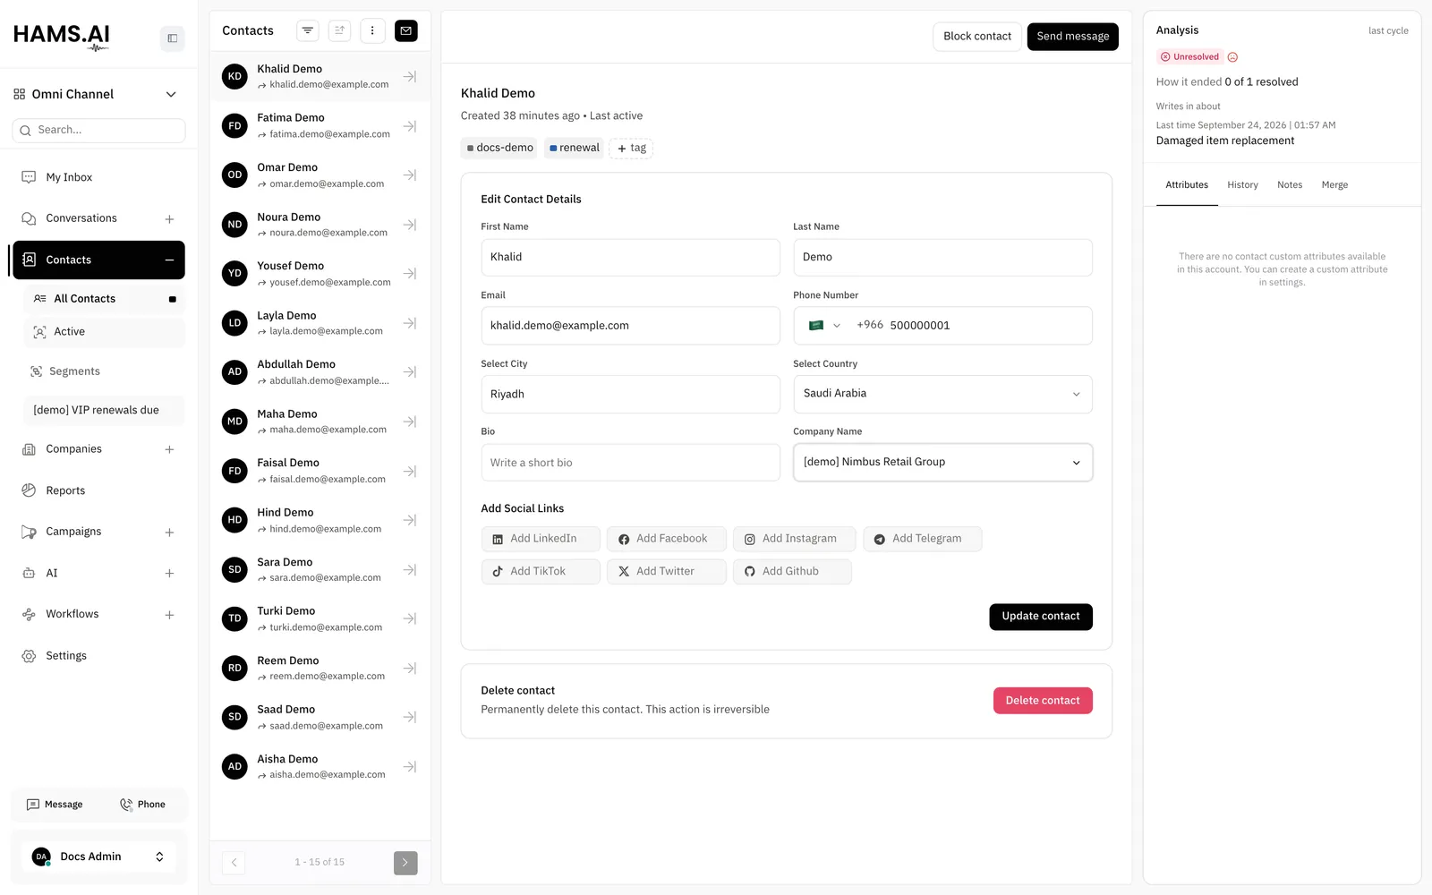1432x895 pixels.
Task: Expand the Omni Channel dropdown
Action: (x=171, y=95)
